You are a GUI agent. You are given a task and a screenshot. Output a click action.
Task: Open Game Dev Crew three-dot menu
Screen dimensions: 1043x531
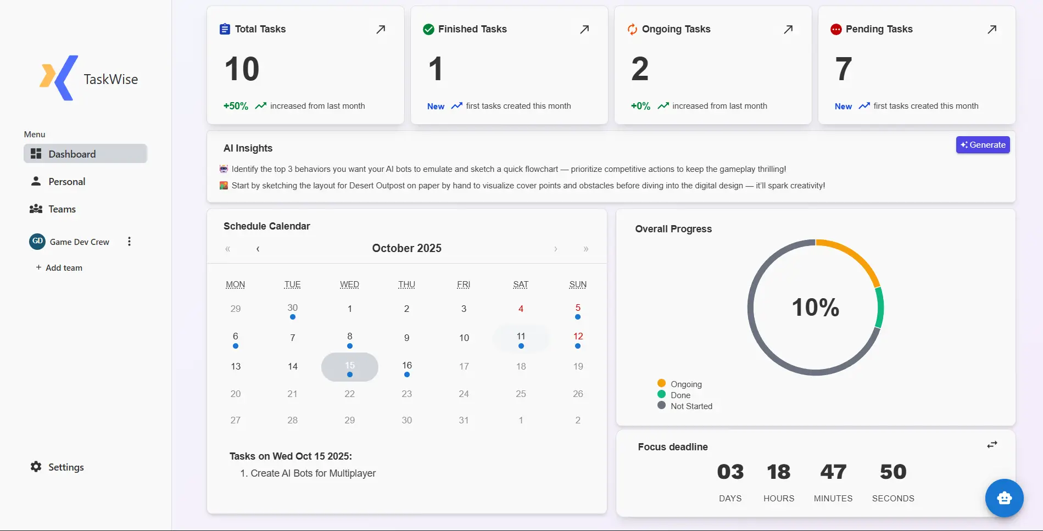click(129, 242)
